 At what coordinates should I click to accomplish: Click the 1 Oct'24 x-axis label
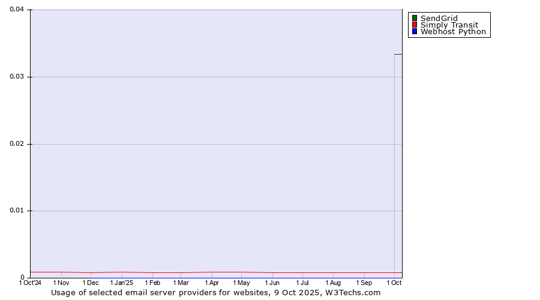pos(31,283)
